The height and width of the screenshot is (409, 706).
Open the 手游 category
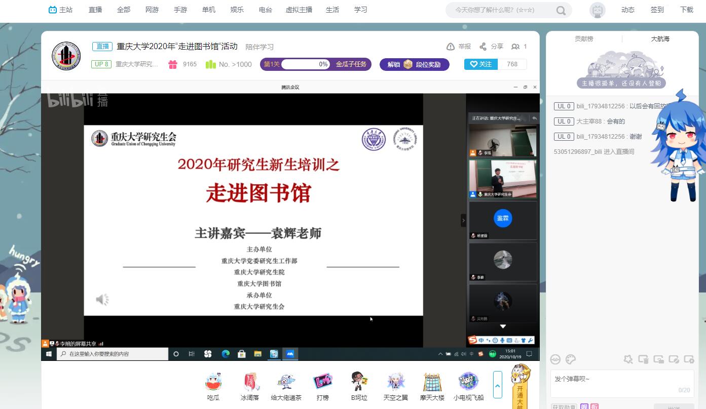tap(180, 10)
